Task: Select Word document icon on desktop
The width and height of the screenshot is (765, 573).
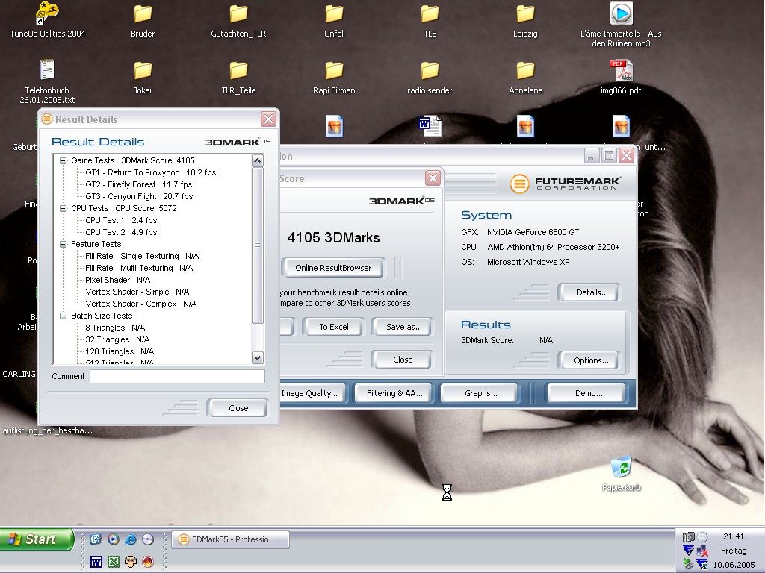Action: [430, 126]
